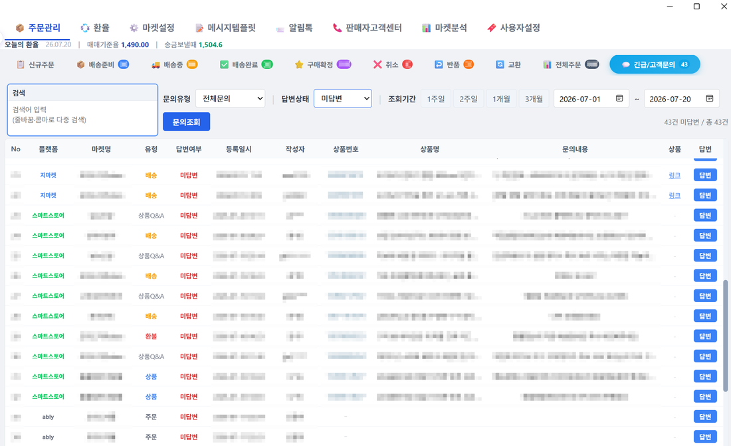Click the 교환 exchange icon
Screen dimensions: 731x446
tap(500, 65)
